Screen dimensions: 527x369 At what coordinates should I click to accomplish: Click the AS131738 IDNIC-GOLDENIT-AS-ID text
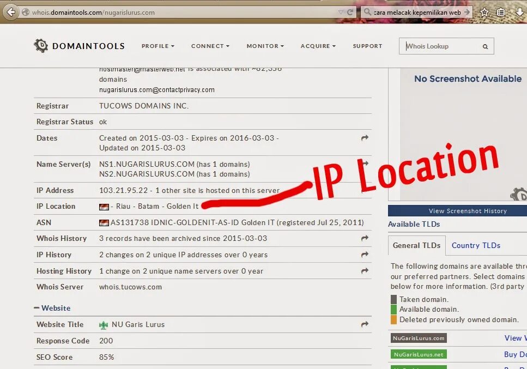point(175,222)
